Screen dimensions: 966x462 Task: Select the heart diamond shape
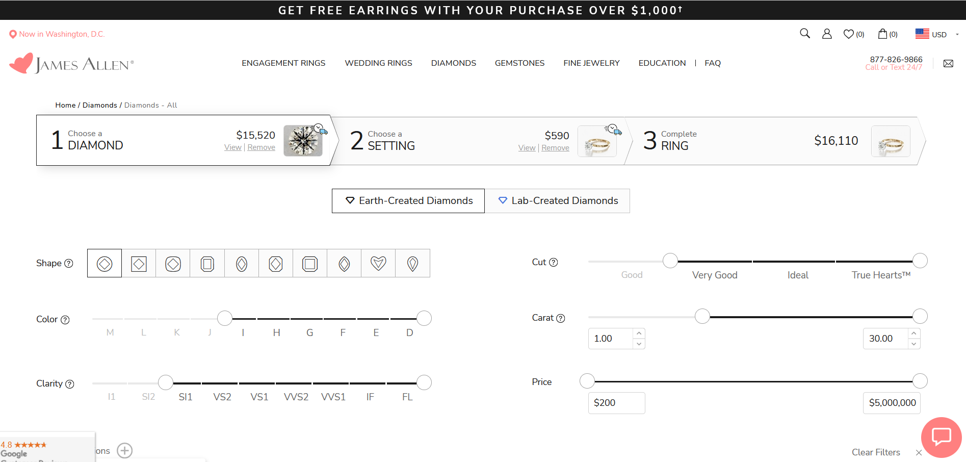pyautogui.click(x=378, y=264)
